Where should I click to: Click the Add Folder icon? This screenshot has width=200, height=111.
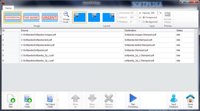[x=27, y=100]
